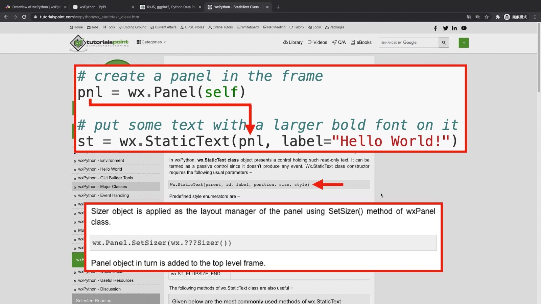541x304 pixels.
Task: Open the eBooks section
Action: point(361,43)
